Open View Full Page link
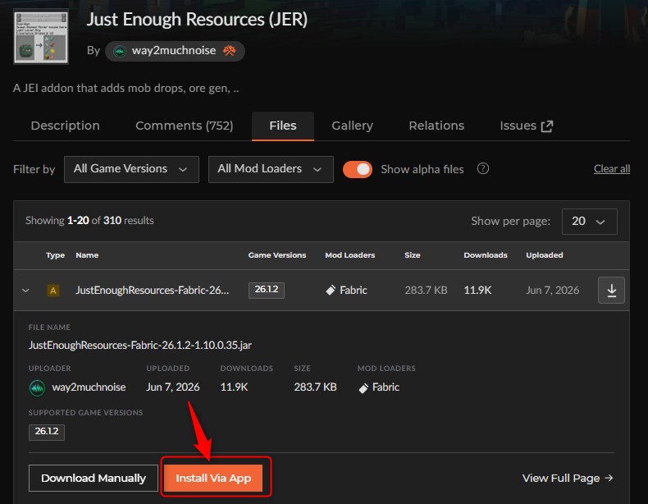 pyautogui.click(x=568, y=479)
